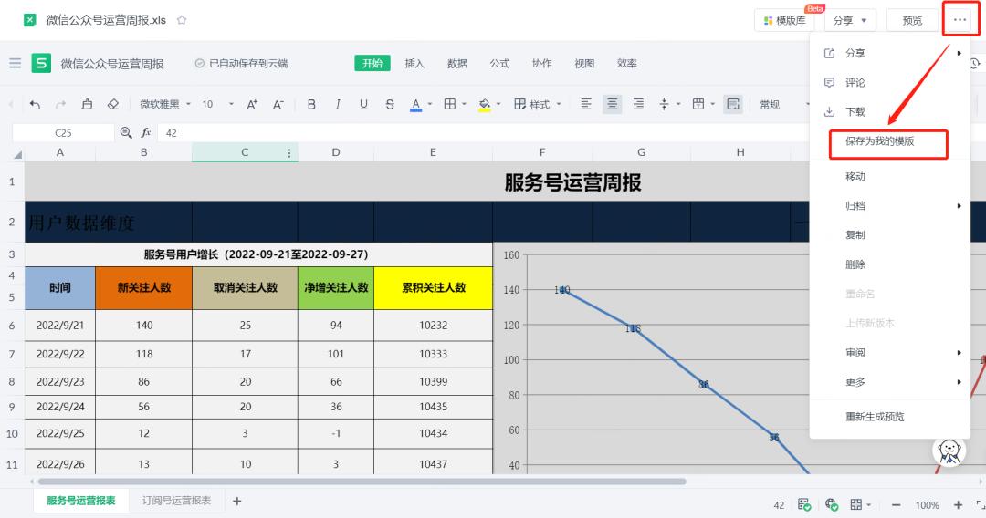Click the 分享 button in top bar
986x518 pixels.
pyautogui.click(x=850, y=20)
